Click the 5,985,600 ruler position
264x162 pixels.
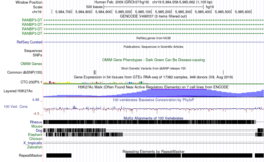pos(243,12)
